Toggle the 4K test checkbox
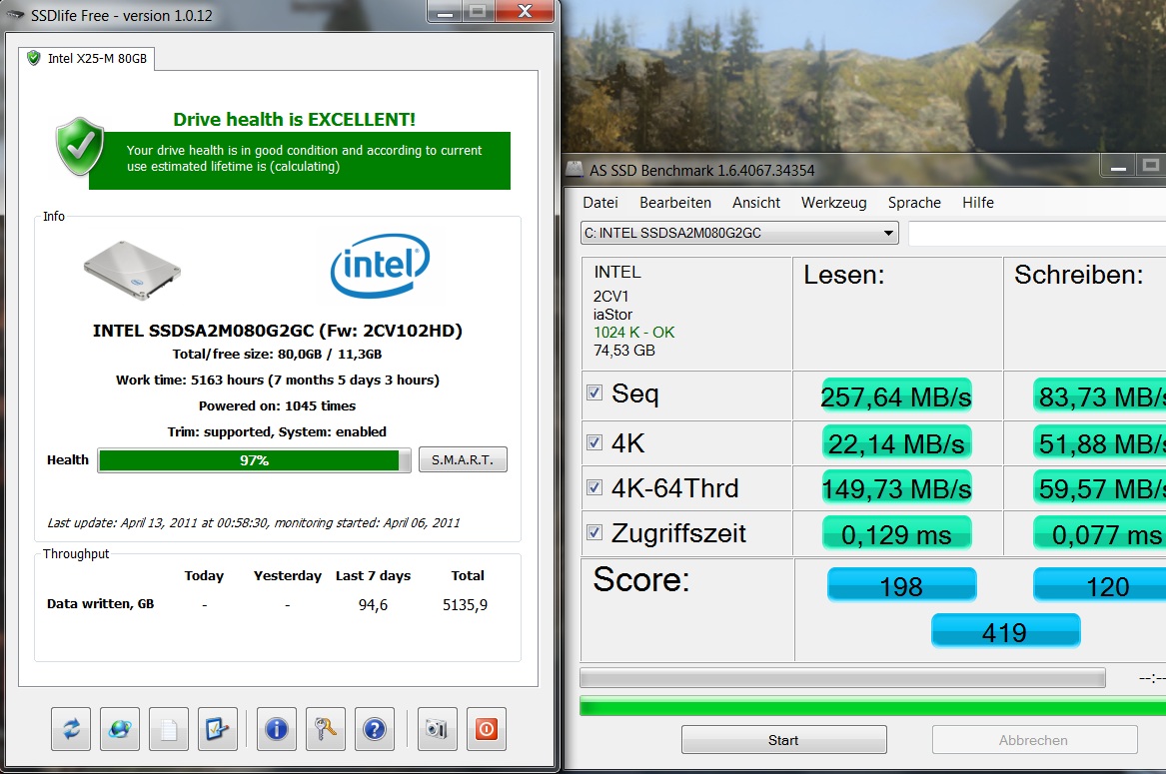1166x774 pixels. click(x=594, y=442)
